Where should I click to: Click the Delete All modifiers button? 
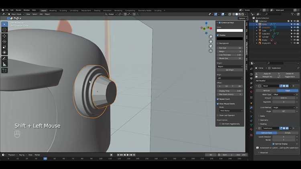[289, 73]
